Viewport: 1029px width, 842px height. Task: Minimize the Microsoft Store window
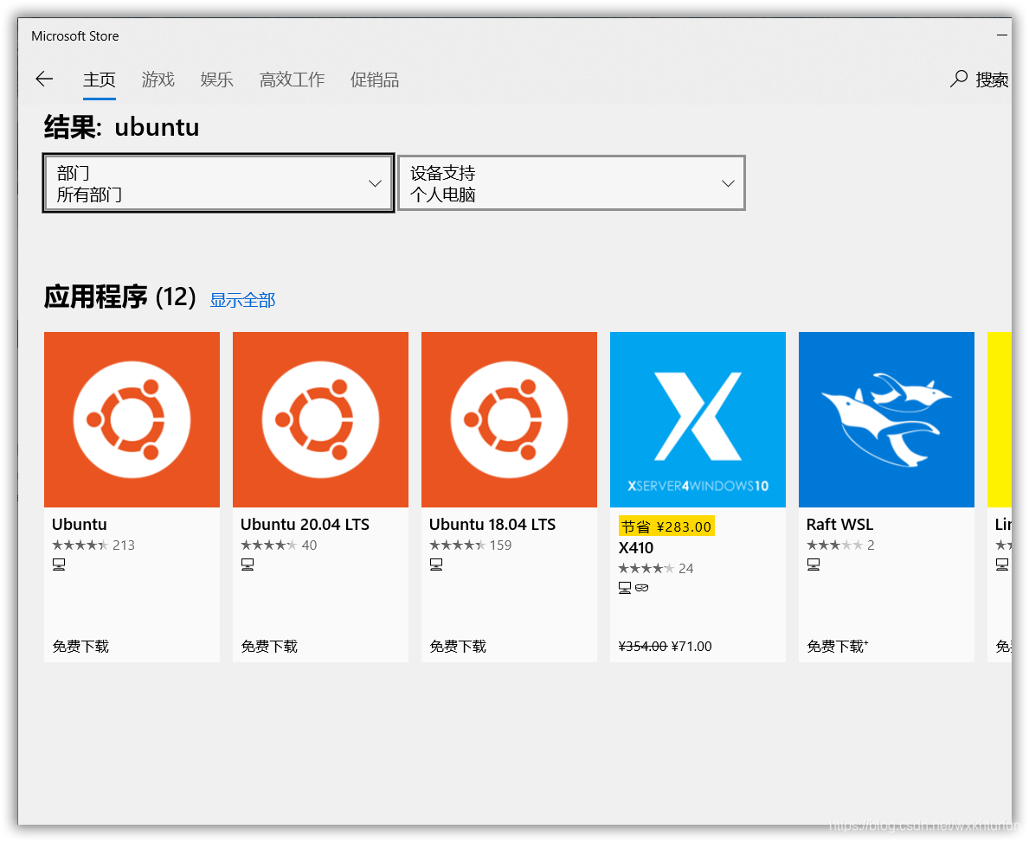pos(1002,35)
